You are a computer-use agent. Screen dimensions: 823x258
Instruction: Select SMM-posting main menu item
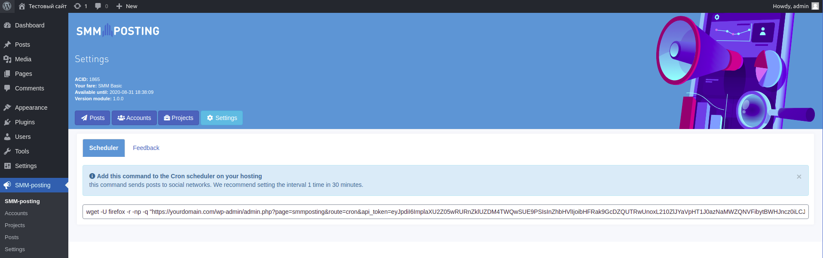coord(34,185)
